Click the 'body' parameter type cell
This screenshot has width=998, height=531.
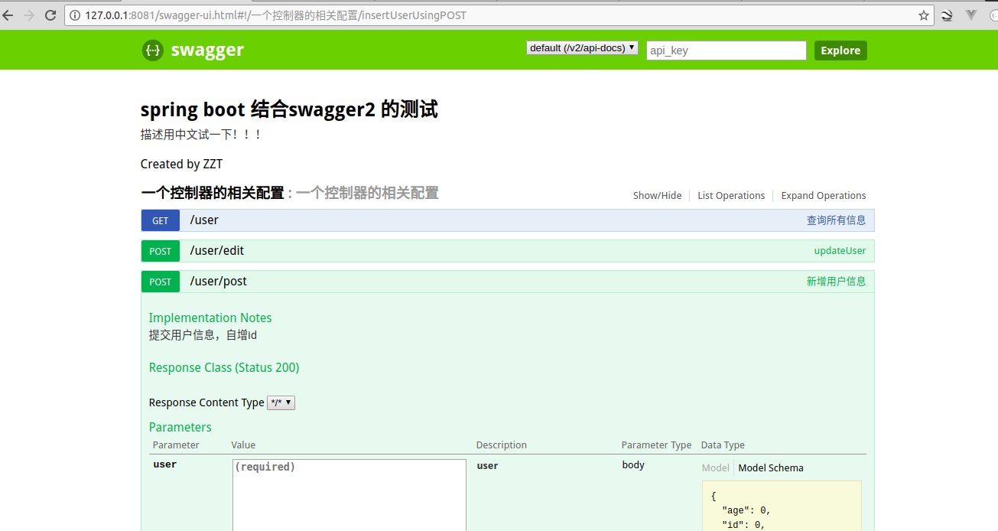coord(633,464)
